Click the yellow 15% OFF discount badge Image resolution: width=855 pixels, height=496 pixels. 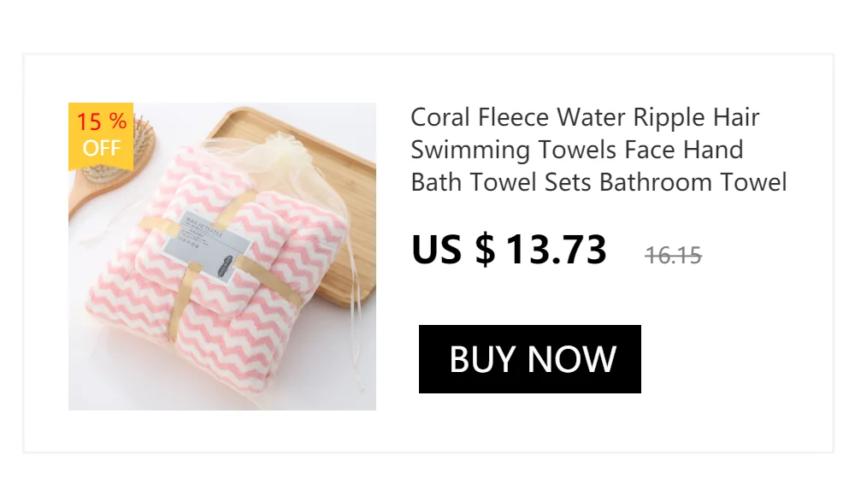(x=101, y=137)
